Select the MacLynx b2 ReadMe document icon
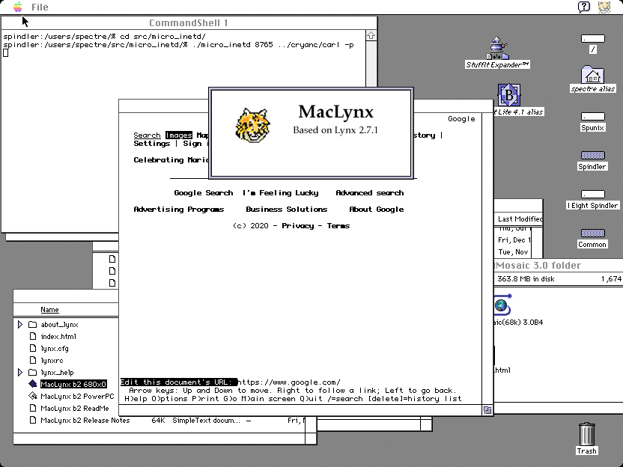 tap(34, 408)
